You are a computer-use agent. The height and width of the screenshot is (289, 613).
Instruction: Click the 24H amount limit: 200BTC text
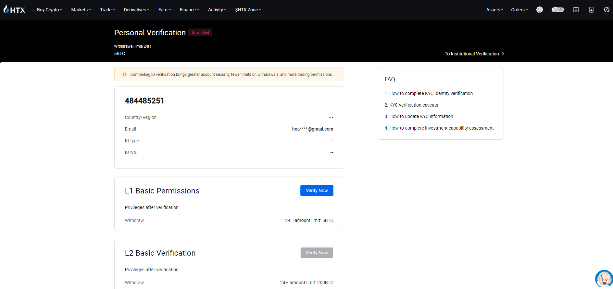[306, 283]
